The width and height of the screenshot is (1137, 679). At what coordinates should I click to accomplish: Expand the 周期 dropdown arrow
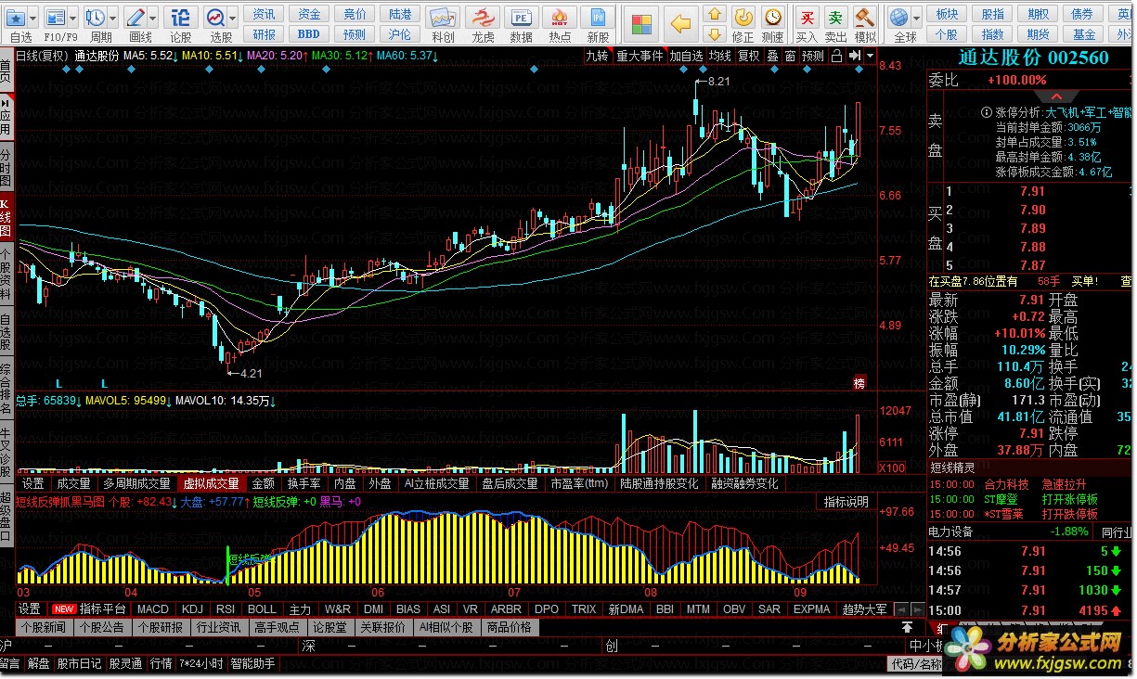(x=112, y=18)
